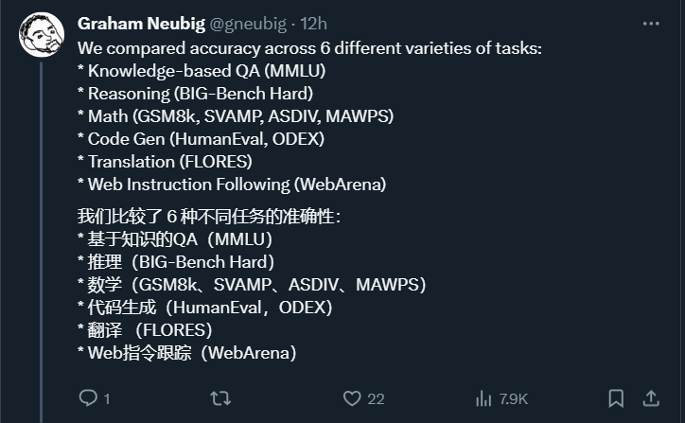Click the reply count number 1

point(107,399)
